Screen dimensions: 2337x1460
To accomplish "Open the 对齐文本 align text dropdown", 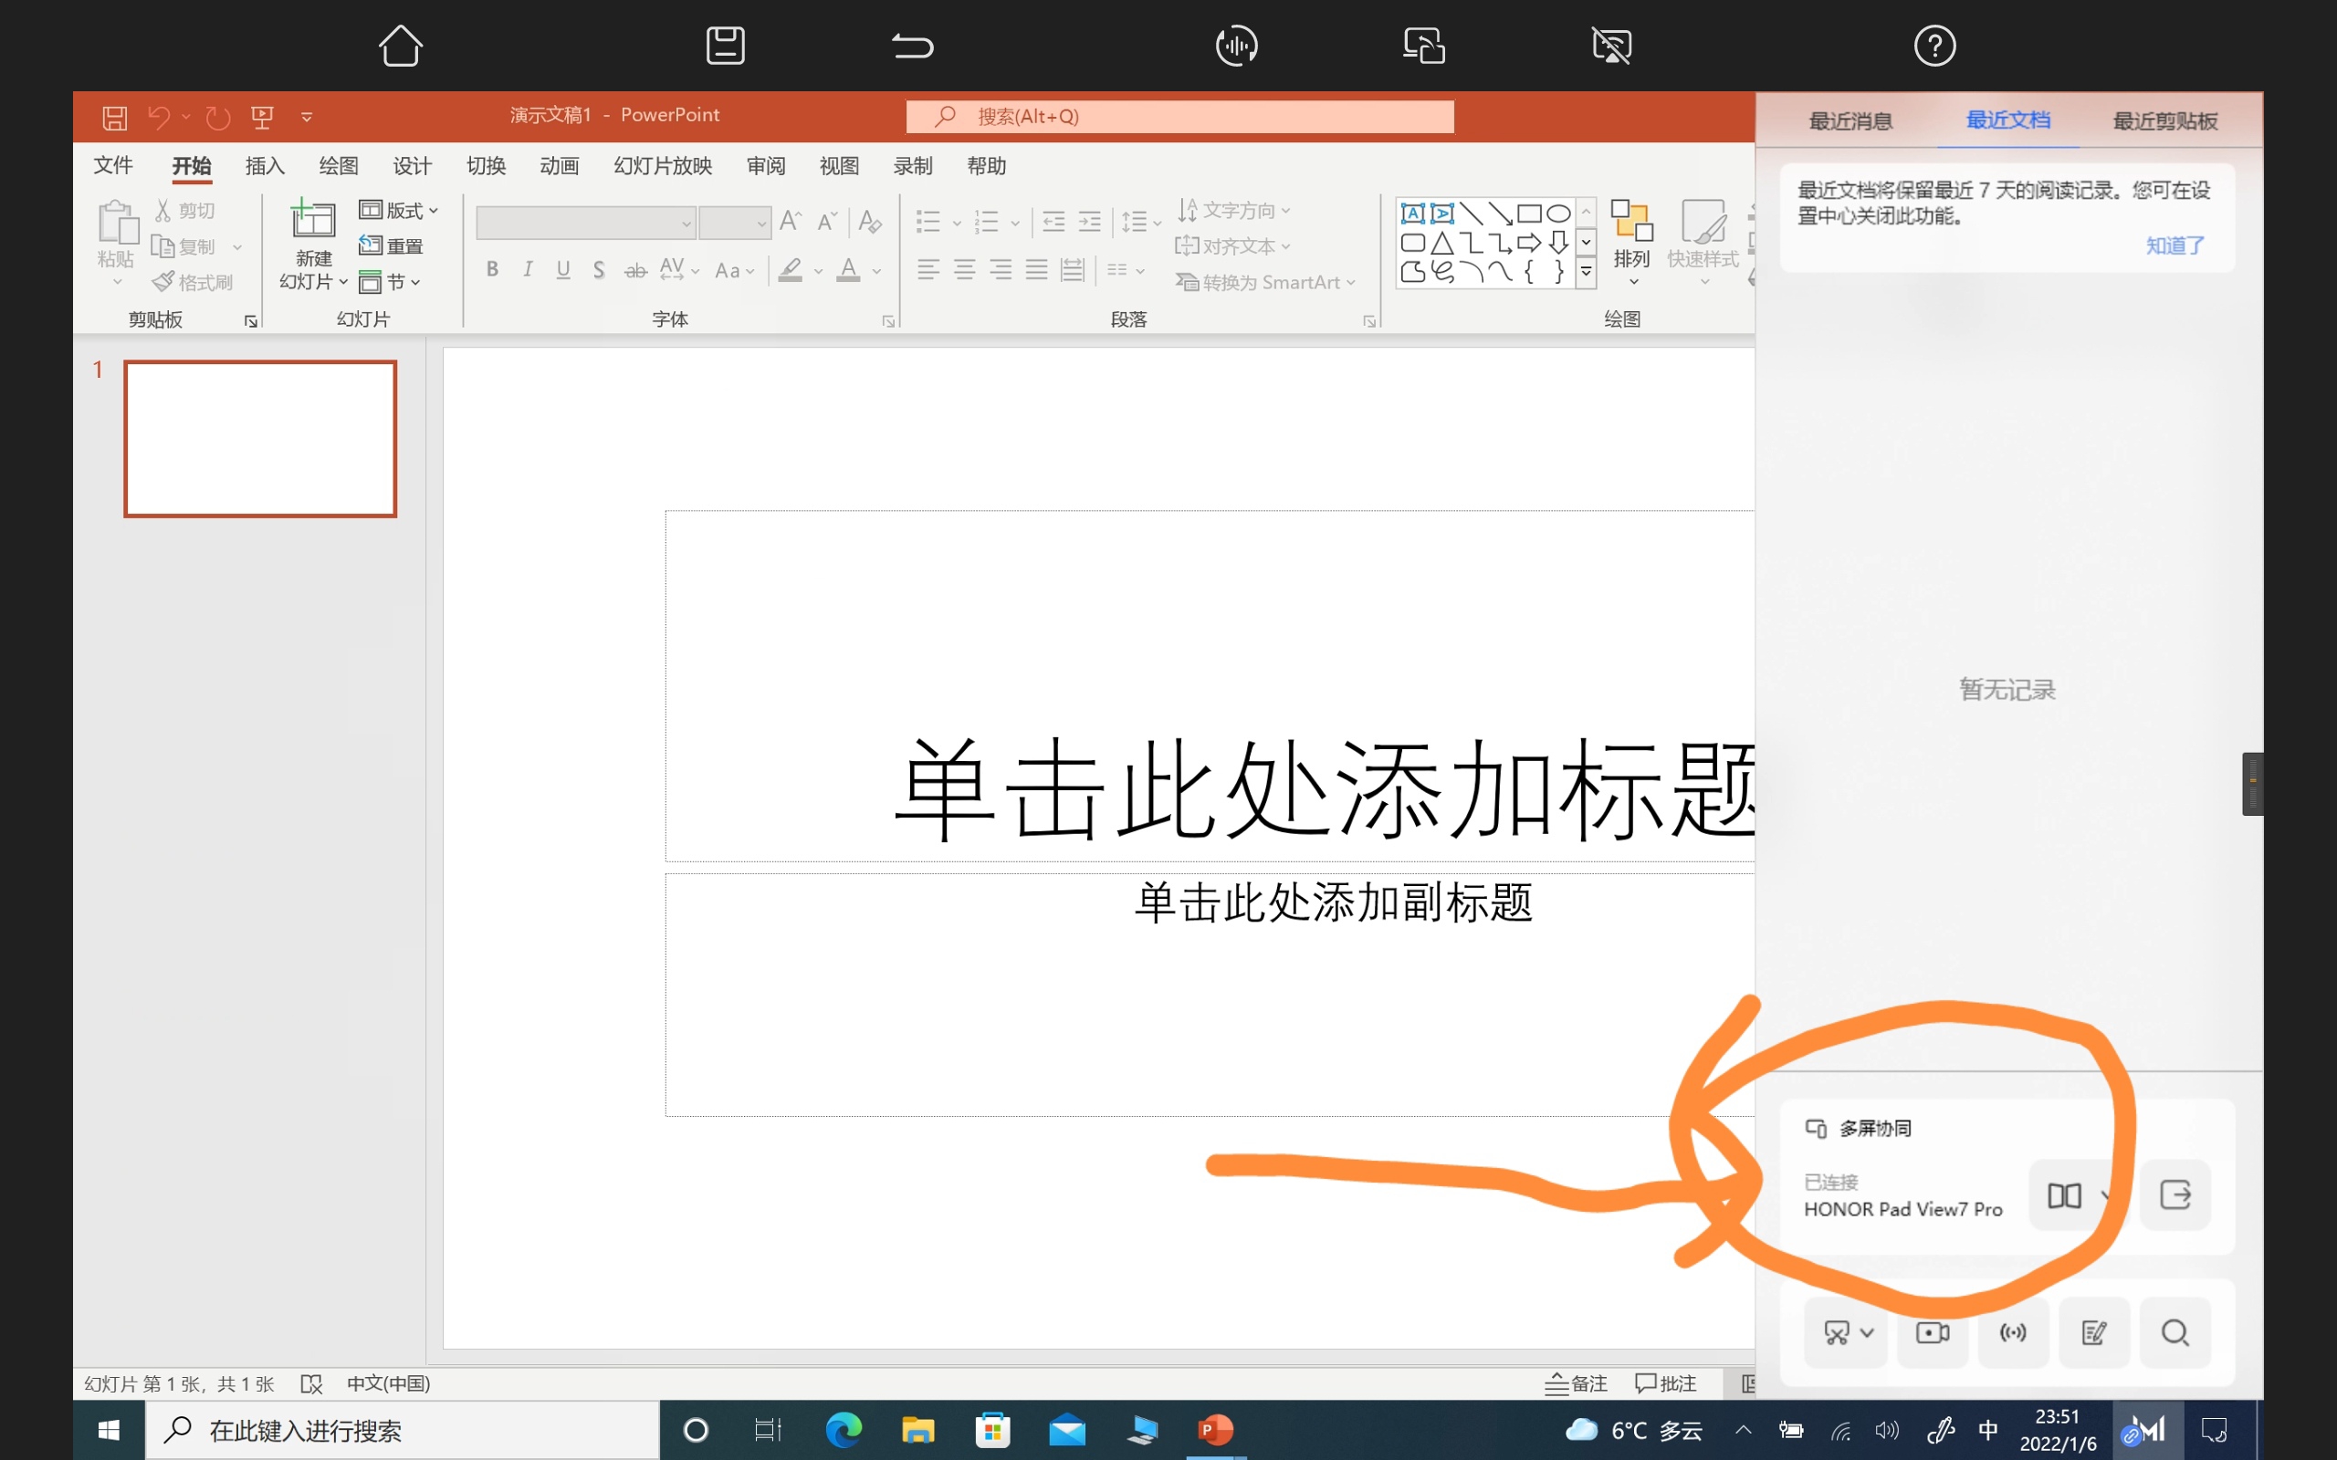I will click(1232, 245).
